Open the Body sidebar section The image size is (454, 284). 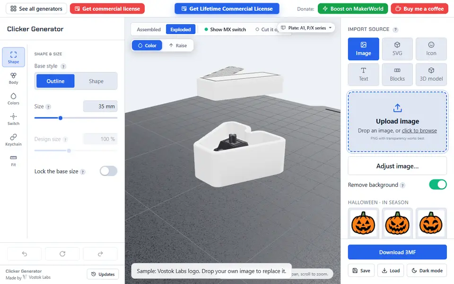pos(13,78)
